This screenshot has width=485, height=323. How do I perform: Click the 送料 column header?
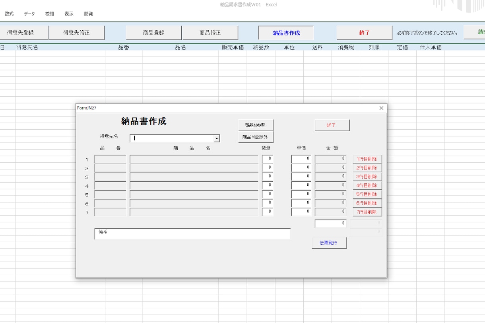[318, 47]
